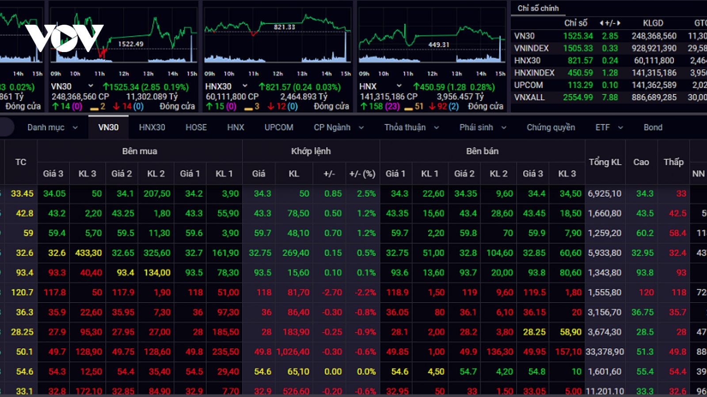Open the UPCOM tab
The height and width of the screenshot is (397, 707).
[279, 127]
